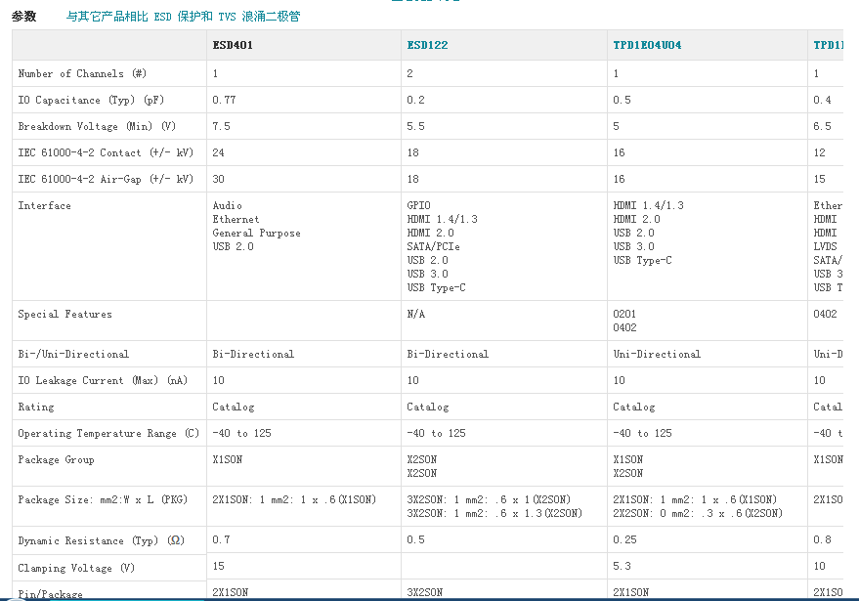This screenshot has width=859, height=601.
Task: Click the compare ESD 保护和 TVS 浪涌二极管 link
Action: (183, 17)
